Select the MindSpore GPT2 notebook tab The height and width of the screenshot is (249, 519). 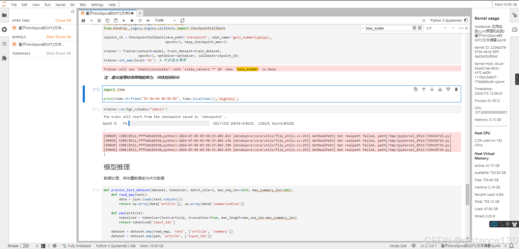coord(108,13)
